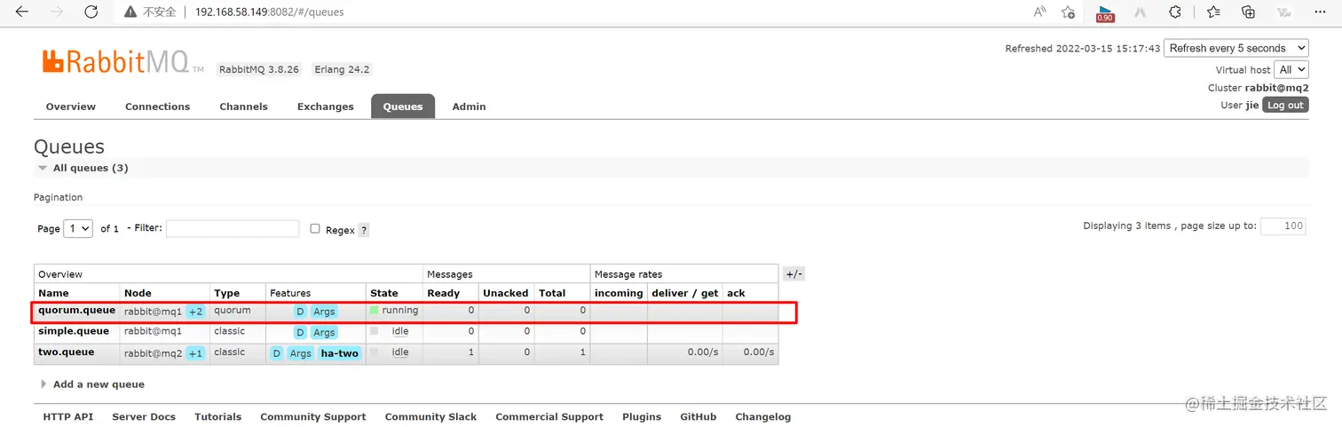Open the quorum.queue link
The height and width of the screenshot is (427, 1342).
76,311
